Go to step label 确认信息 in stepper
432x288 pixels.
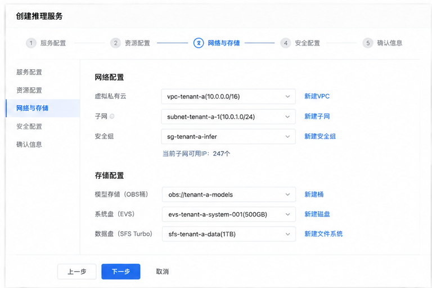point(390,43)
